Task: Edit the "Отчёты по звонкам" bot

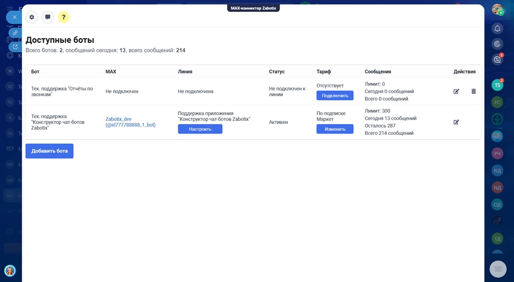Action: pos(456,91)
